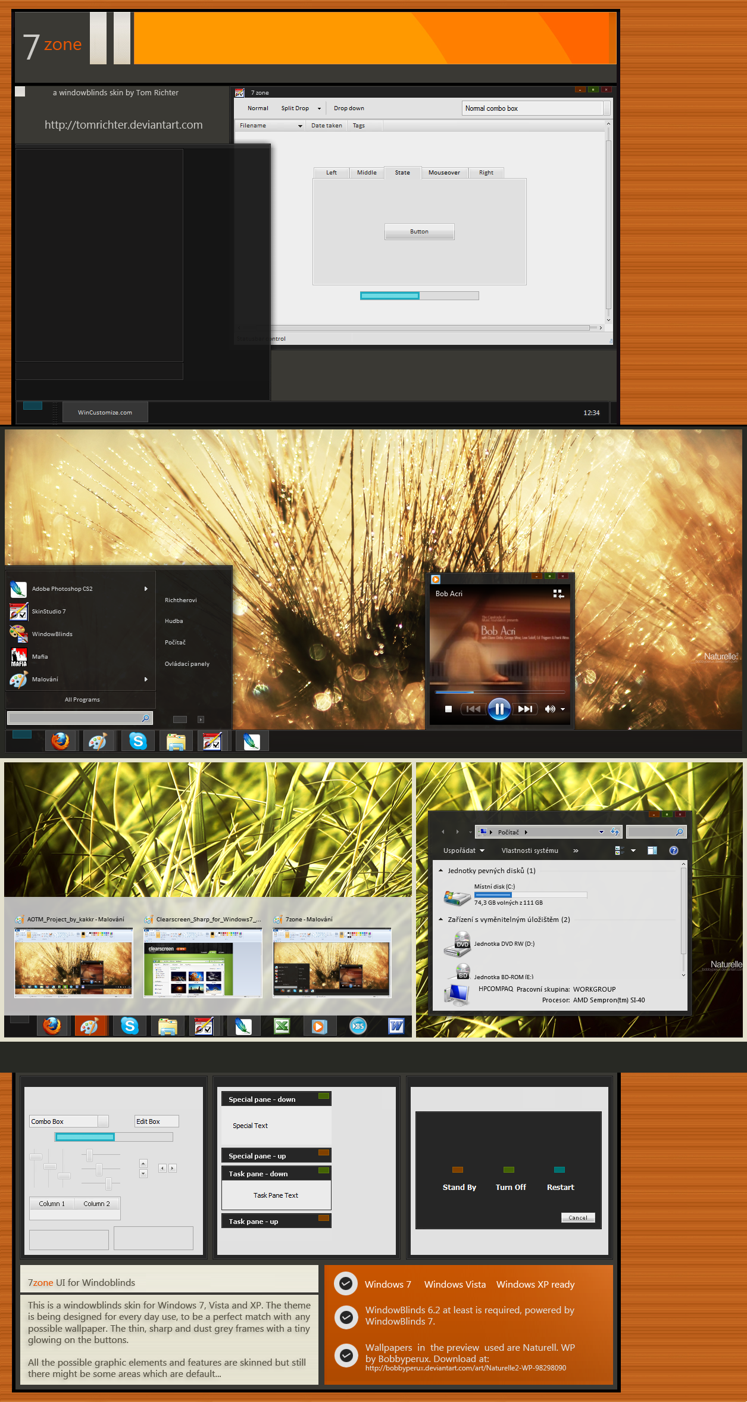
Task: Click change view icon in explorer toolbar
Action: point(619,850)
